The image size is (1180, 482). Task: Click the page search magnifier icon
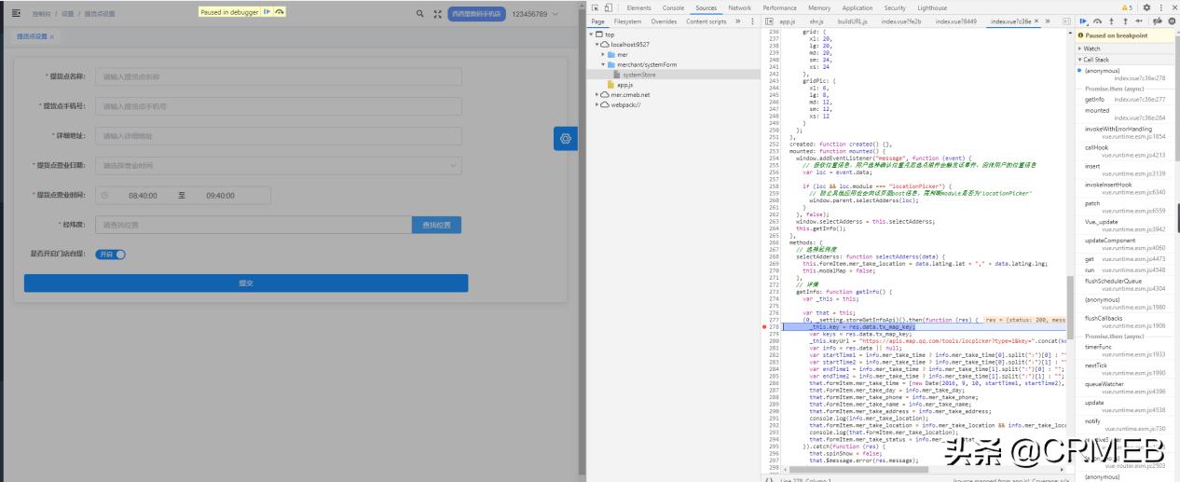tap(419, 14)
